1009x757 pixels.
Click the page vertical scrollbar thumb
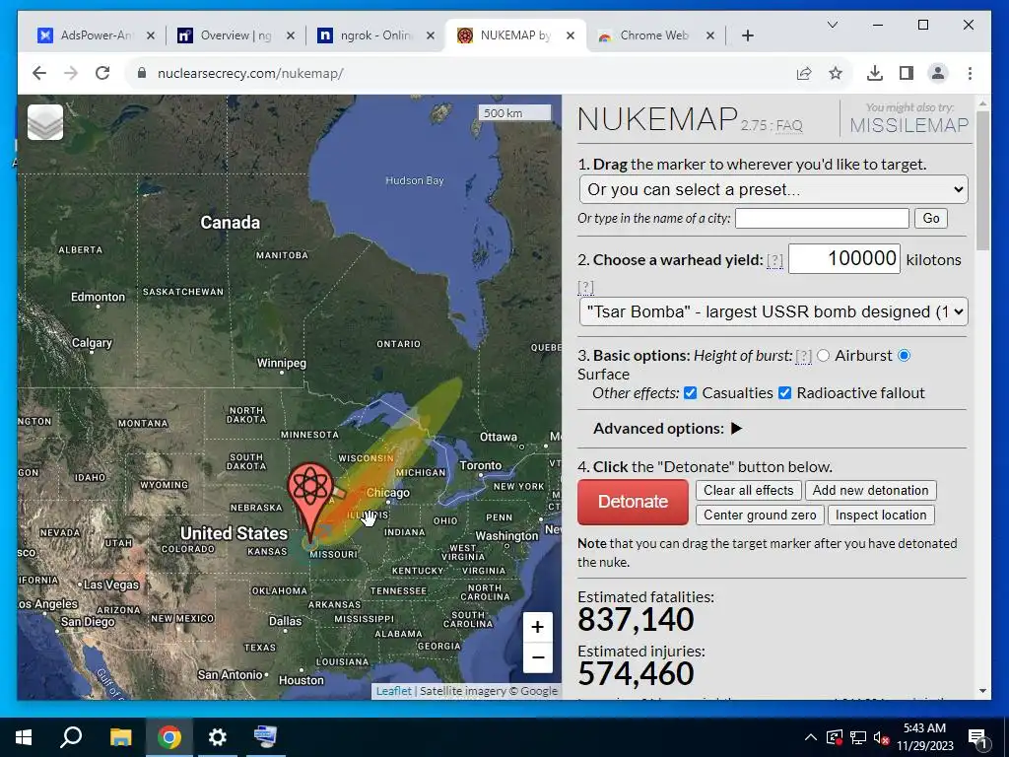982,180
